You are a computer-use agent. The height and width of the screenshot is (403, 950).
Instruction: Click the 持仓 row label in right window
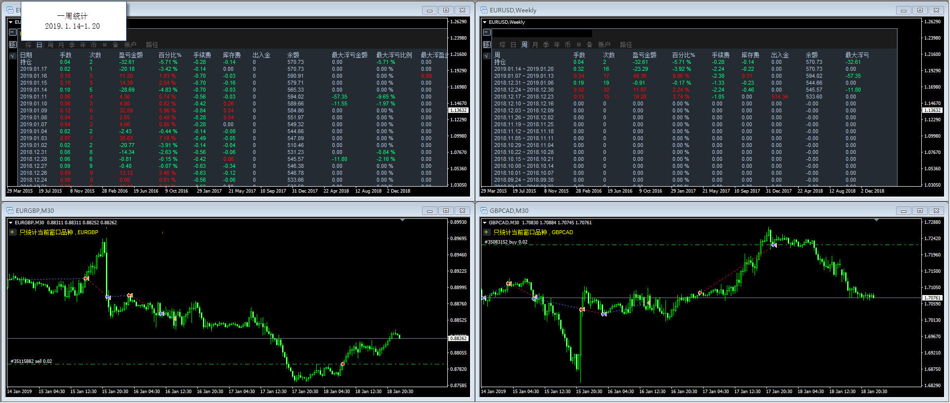click(500, 62)
